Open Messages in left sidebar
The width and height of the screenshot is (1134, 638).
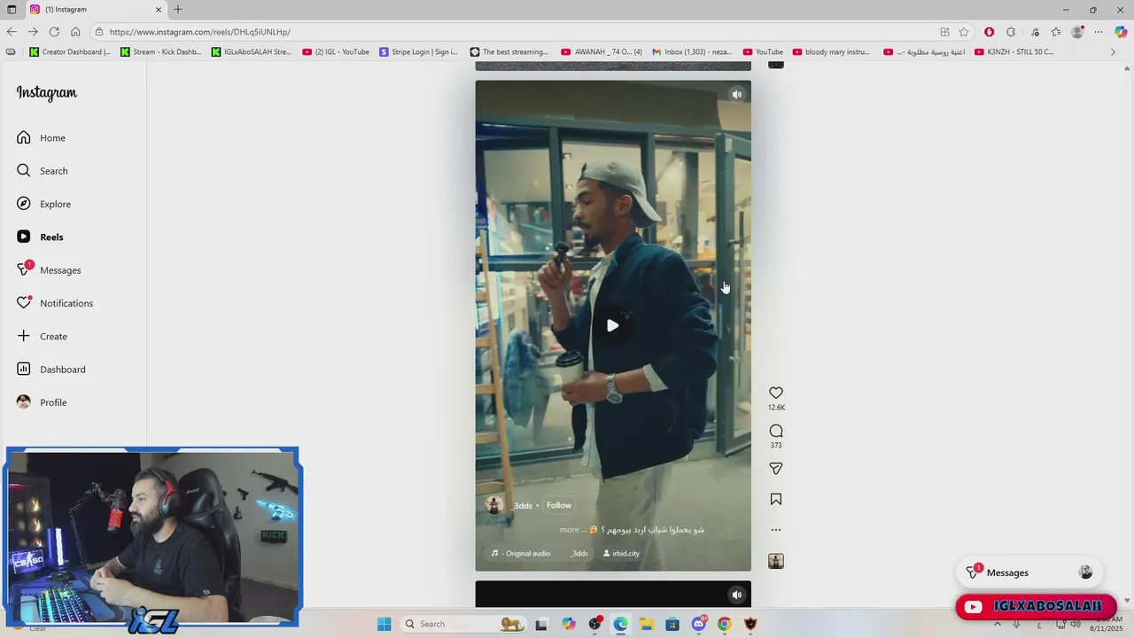pos(49,269)
